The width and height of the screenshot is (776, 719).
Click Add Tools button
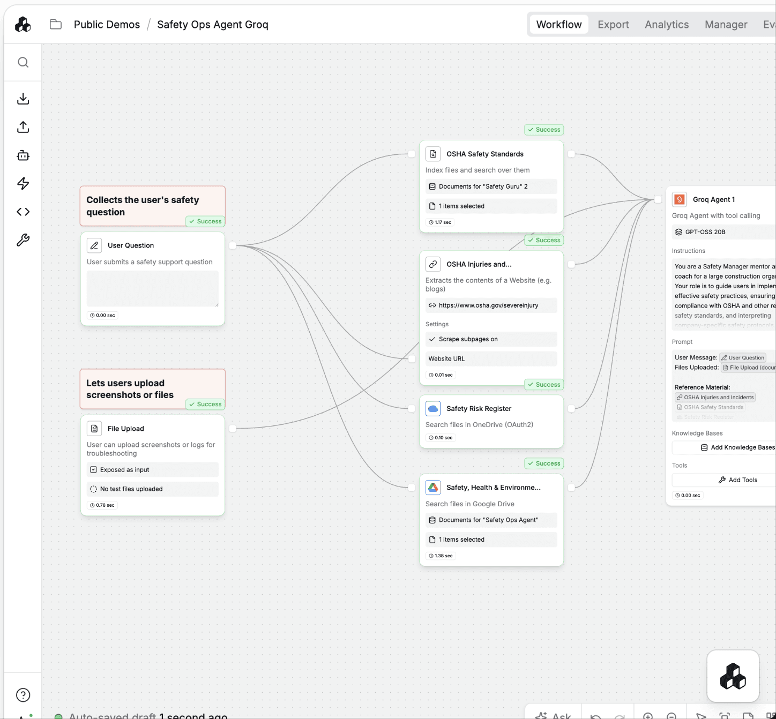tap(724, 480)
